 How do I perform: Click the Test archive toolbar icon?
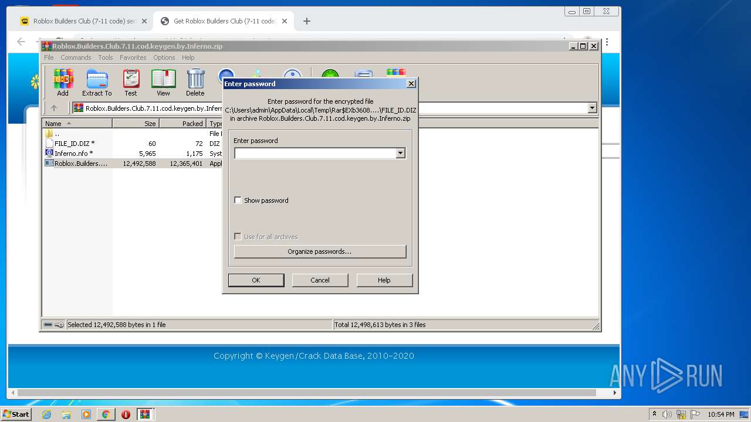coord(131,83)
